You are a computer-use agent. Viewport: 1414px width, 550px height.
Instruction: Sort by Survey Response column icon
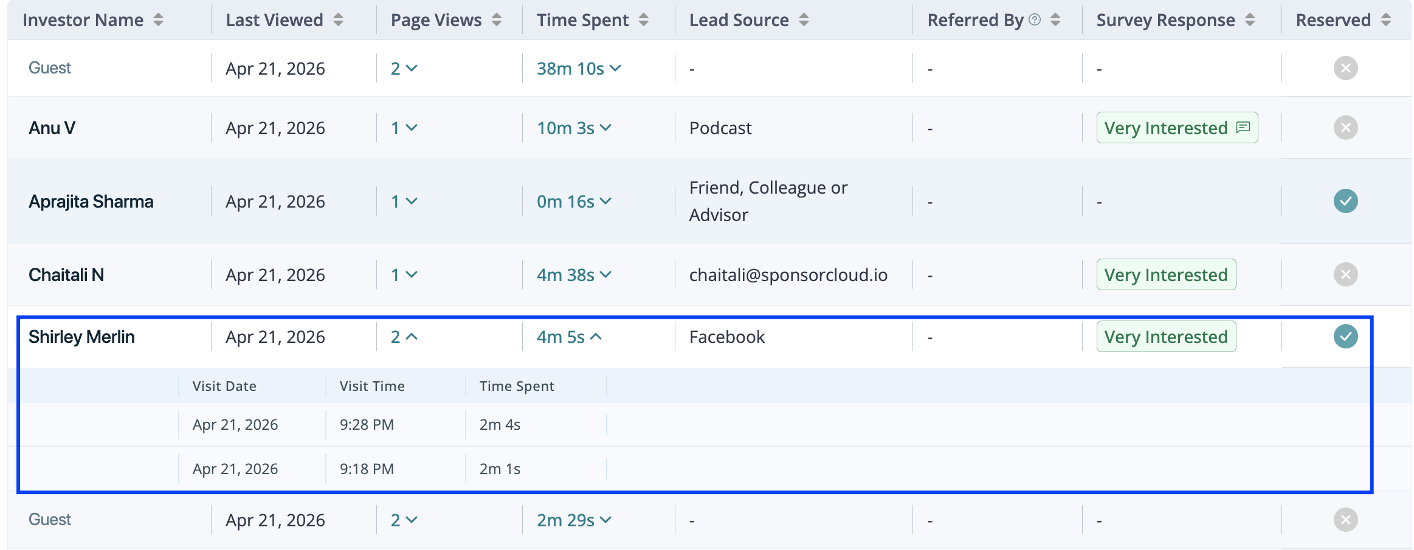click(x=1250, y=20)
